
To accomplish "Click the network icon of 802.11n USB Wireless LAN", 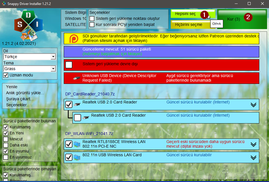I will click(77, 157).
